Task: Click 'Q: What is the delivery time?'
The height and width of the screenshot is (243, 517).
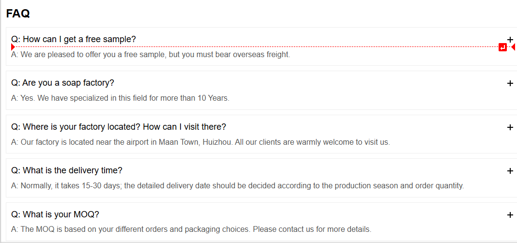Action: coord(67,170)
